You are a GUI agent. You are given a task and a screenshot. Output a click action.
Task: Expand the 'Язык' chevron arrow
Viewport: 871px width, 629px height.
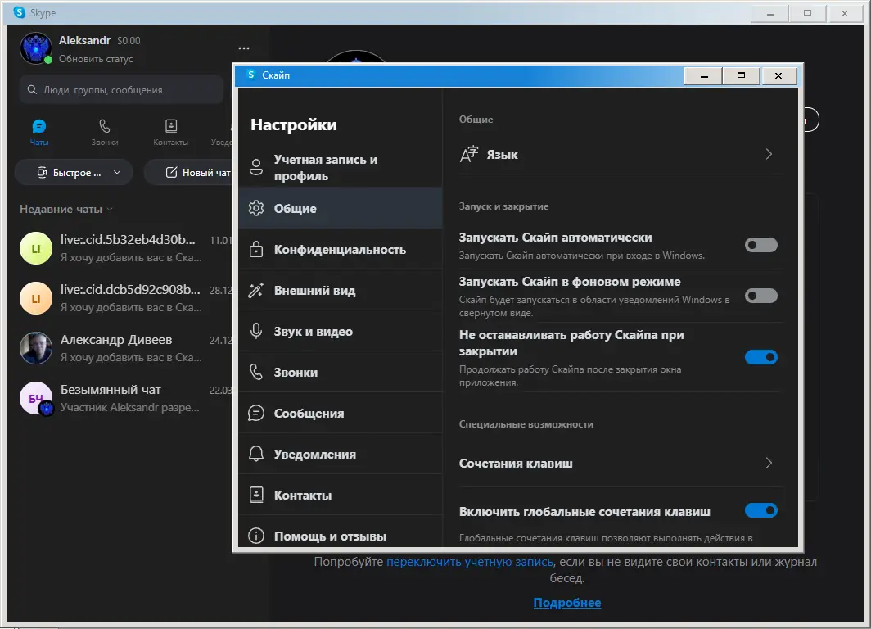pyautogui.click(x=769, y=154)
